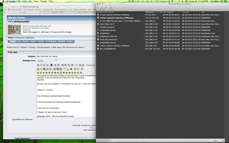Open the Tools menu in menu bar
This screenshot has height=143, width=229.
(x=36, y=1)
